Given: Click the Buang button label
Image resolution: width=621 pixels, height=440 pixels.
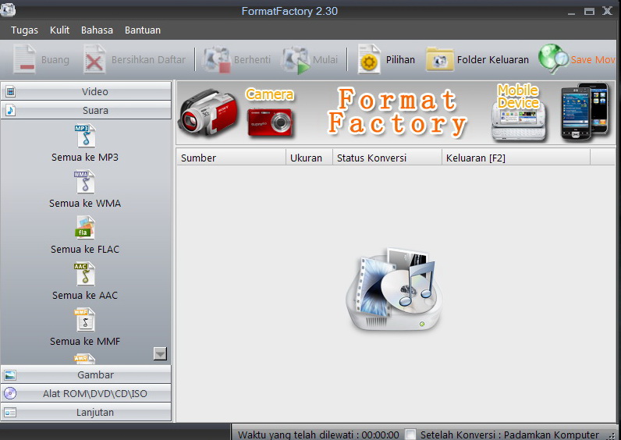Looking at the screenshot, I should coord(55,60).
